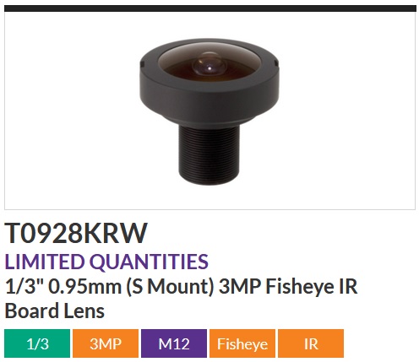Click empty white area left of the lens
The image size is (419, 362).
[x=70, y=111]
